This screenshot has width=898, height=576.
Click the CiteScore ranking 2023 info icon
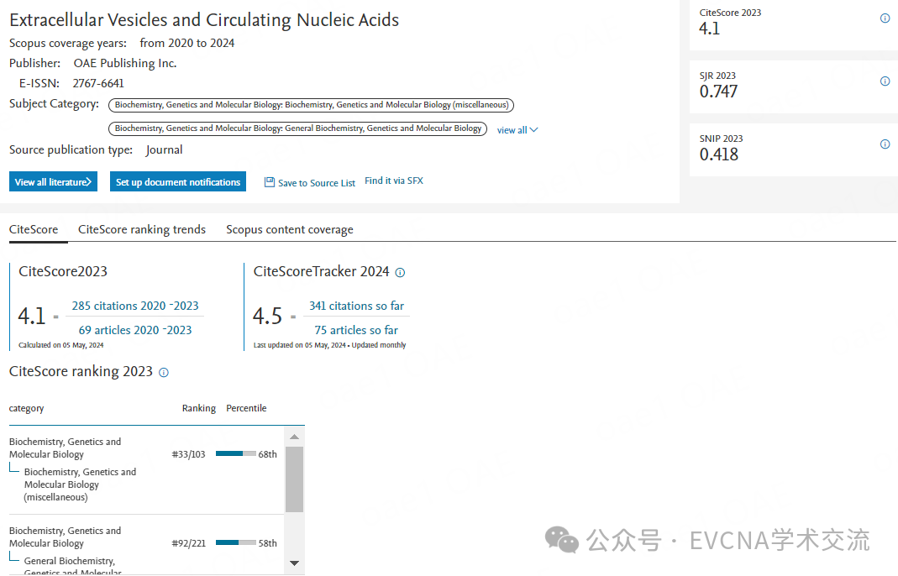[x=164, y=372]
